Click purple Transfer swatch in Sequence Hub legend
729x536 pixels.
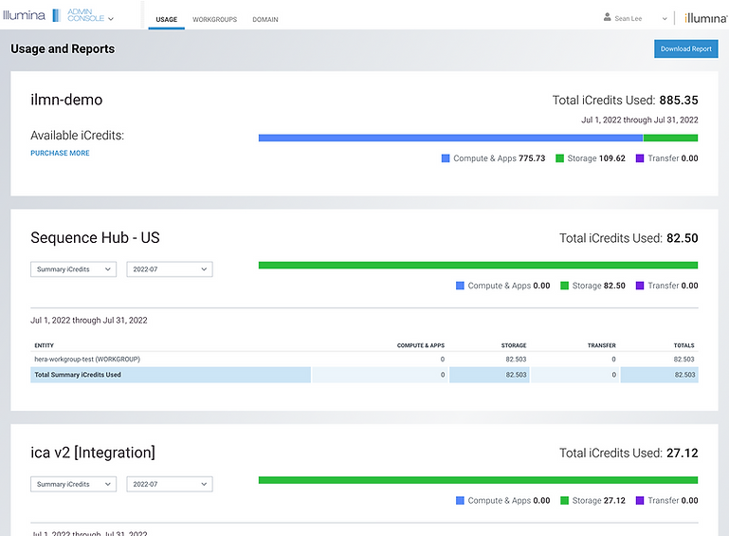coord(640,286)
